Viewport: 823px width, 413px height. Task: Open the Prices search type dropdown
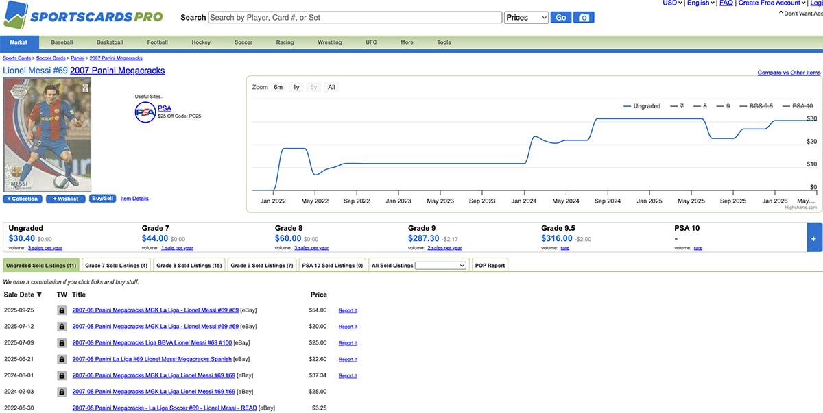pyautogui.click(x=526, y=18)
